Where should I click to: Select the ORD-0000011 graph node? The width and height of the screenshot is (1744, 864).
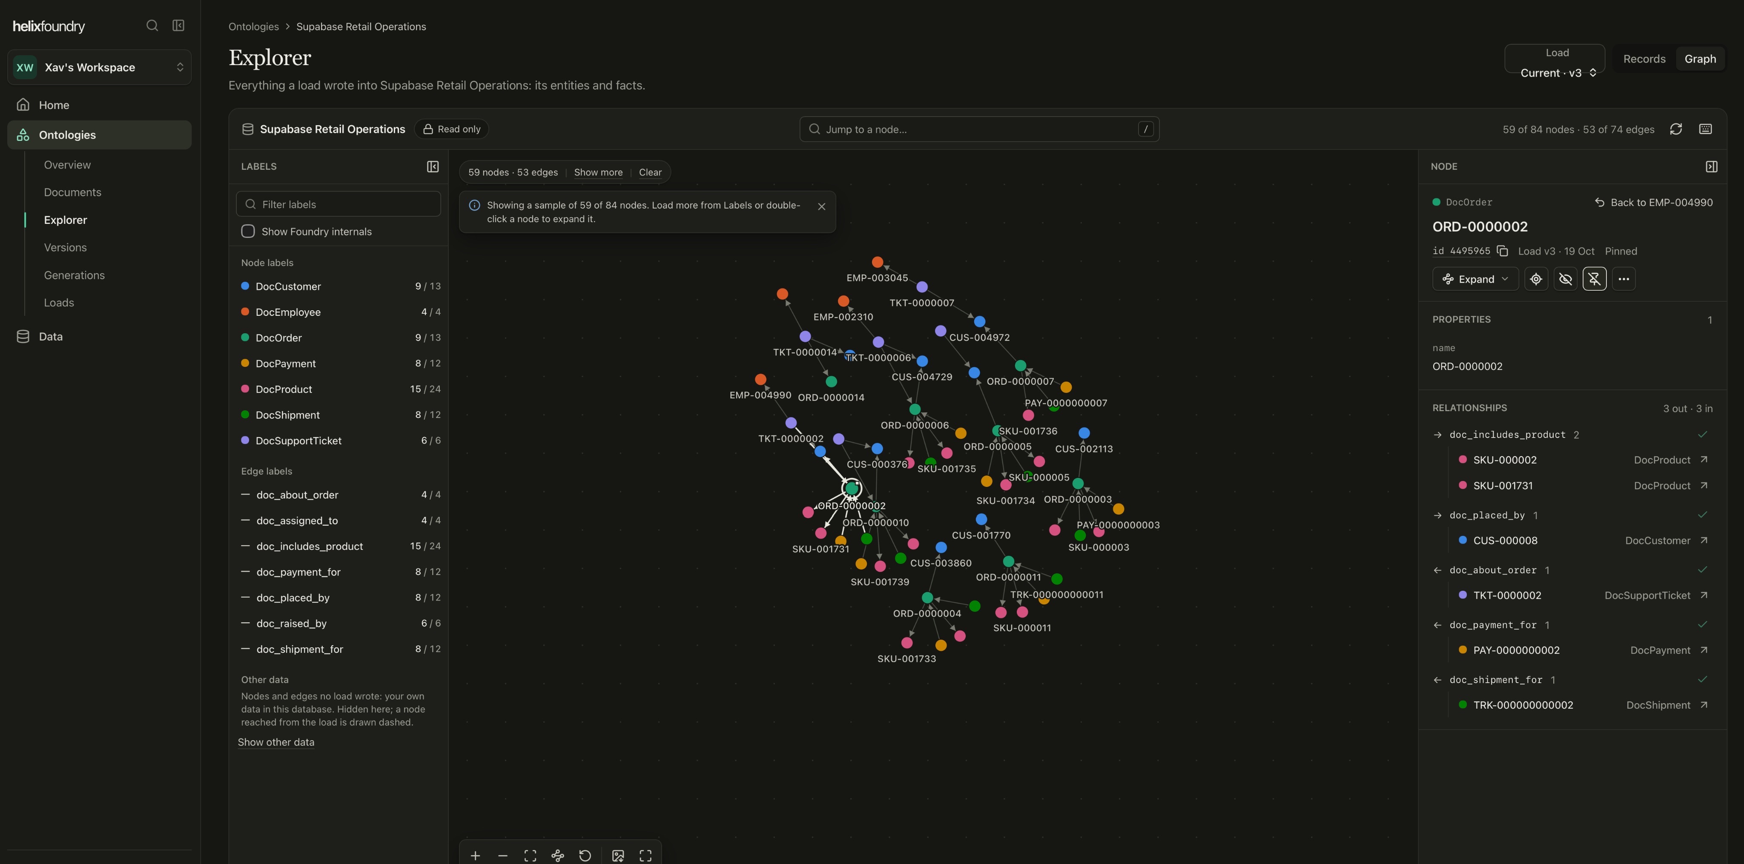(x=1008, y=561)
